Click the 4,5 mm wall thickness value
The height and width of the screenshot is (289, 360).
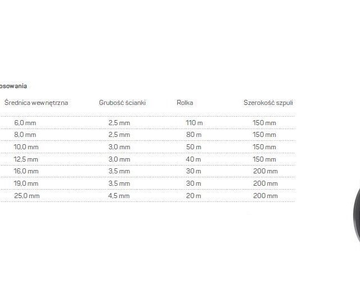click(x=119, y=196)
